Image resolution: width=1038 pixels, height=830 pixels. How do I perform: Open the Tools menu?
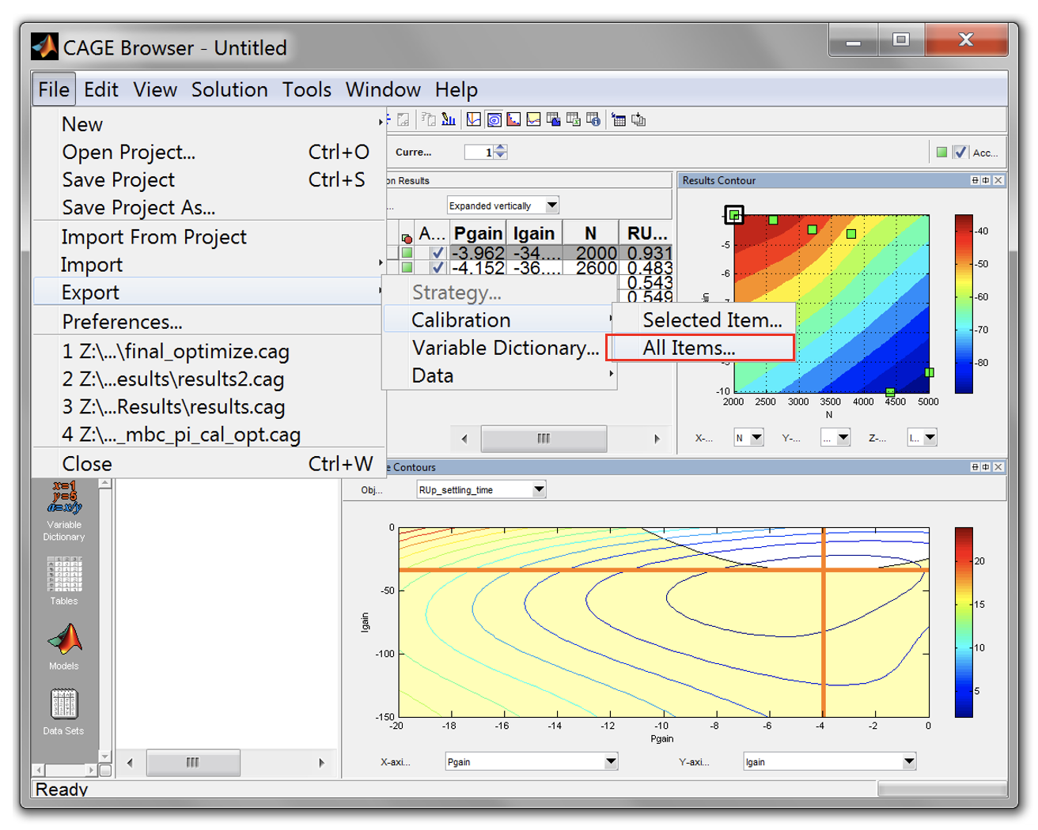coord(307,89)
